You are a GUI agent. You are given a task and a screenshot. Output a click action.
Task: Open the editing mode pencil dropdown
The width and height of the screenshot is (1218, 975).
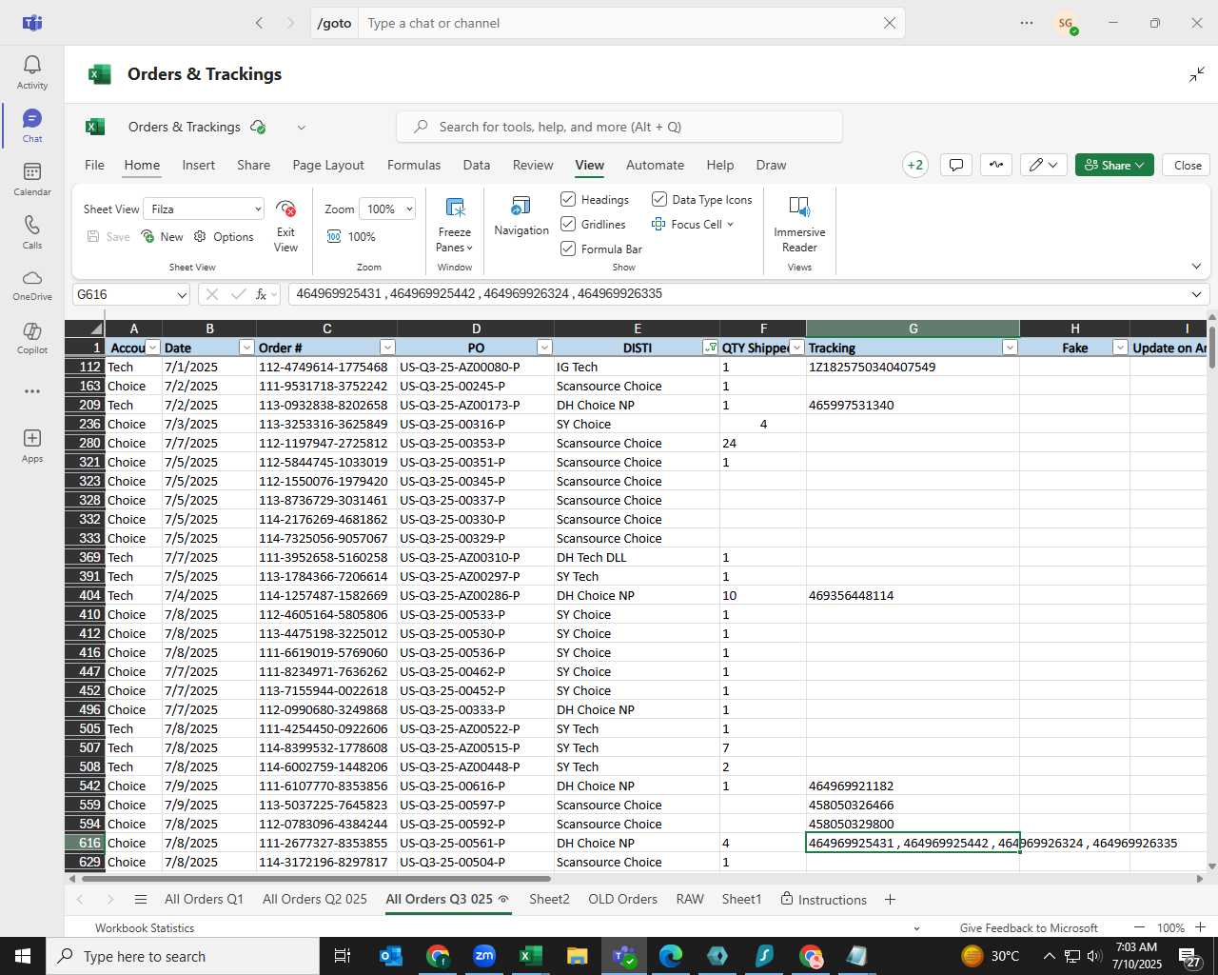tap(1044, 165)
